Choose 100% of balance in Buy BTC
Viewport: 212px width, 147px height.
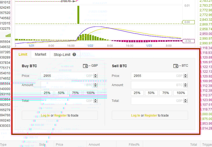(91, 93)
